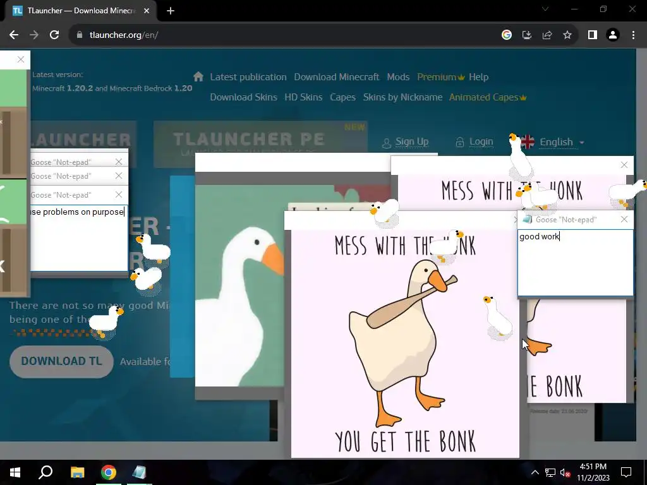
Task: Share this page via the share icon
Action: point(547,35)
